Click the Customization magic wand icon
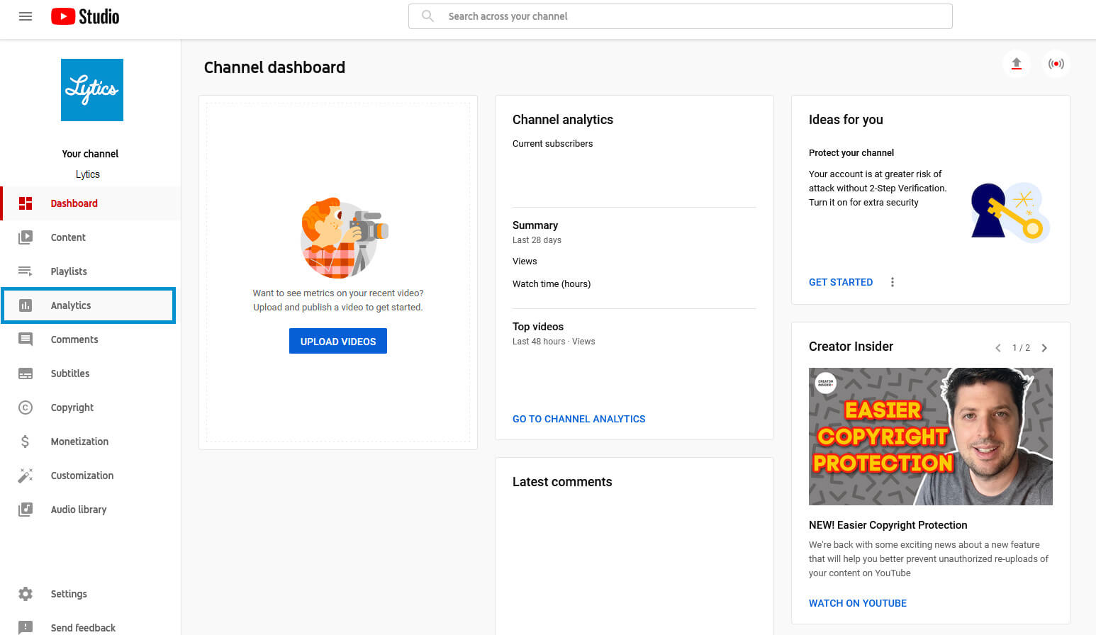 tap(26, 476)
